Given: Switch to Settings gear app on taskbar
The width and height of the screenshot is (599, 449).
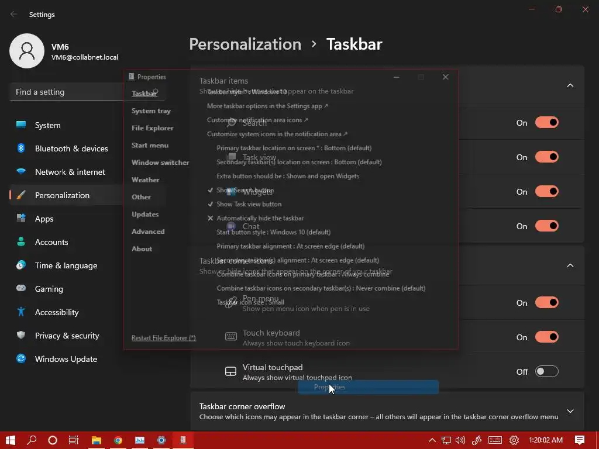Looking at the screenshot, I should (x=161, y=440).
